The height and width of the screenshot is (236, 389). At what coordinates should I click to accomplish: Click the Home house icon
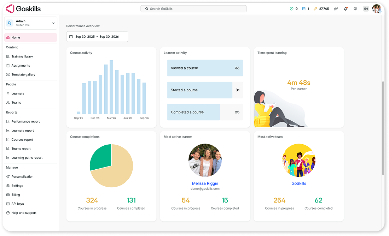pyautogui.click(x=8, y=38)
